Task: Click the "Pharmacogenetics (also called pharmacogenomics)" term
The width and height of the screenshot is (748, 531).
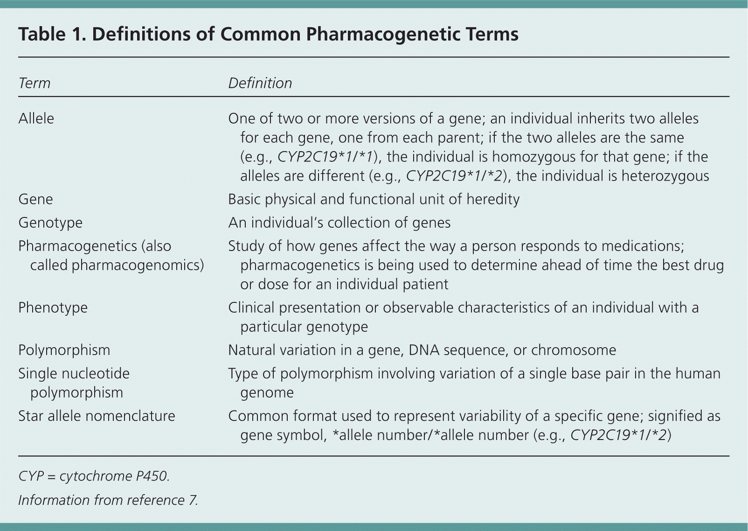Action: 111,255
